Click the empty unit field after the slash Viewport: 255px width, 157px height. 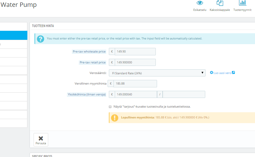[x=184, y=95]
